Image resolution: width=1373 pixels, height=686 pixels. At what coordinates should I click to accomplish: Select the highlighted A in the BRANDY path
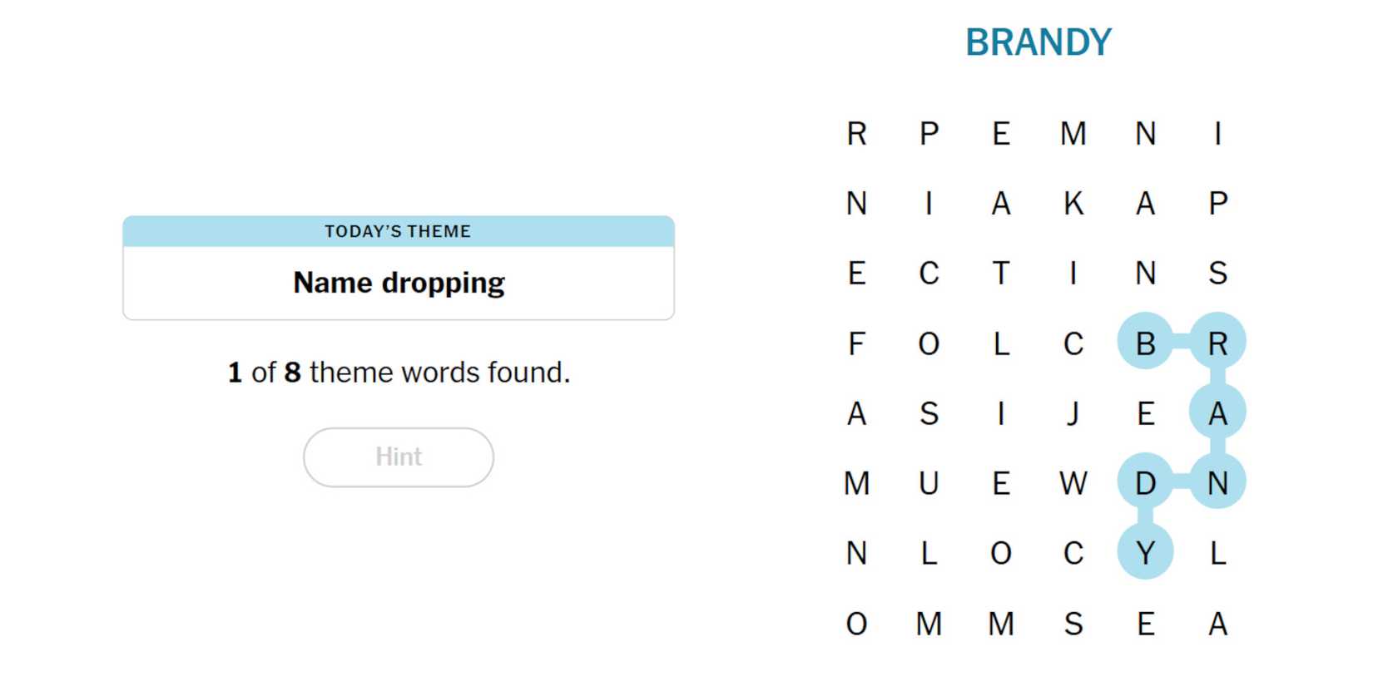click(x=1217, y=412)
